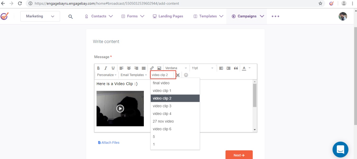Viewport: 357px width, 159px height.
Task: Insert a hyperlink using the link icon
Action: [x=152, y=68]
